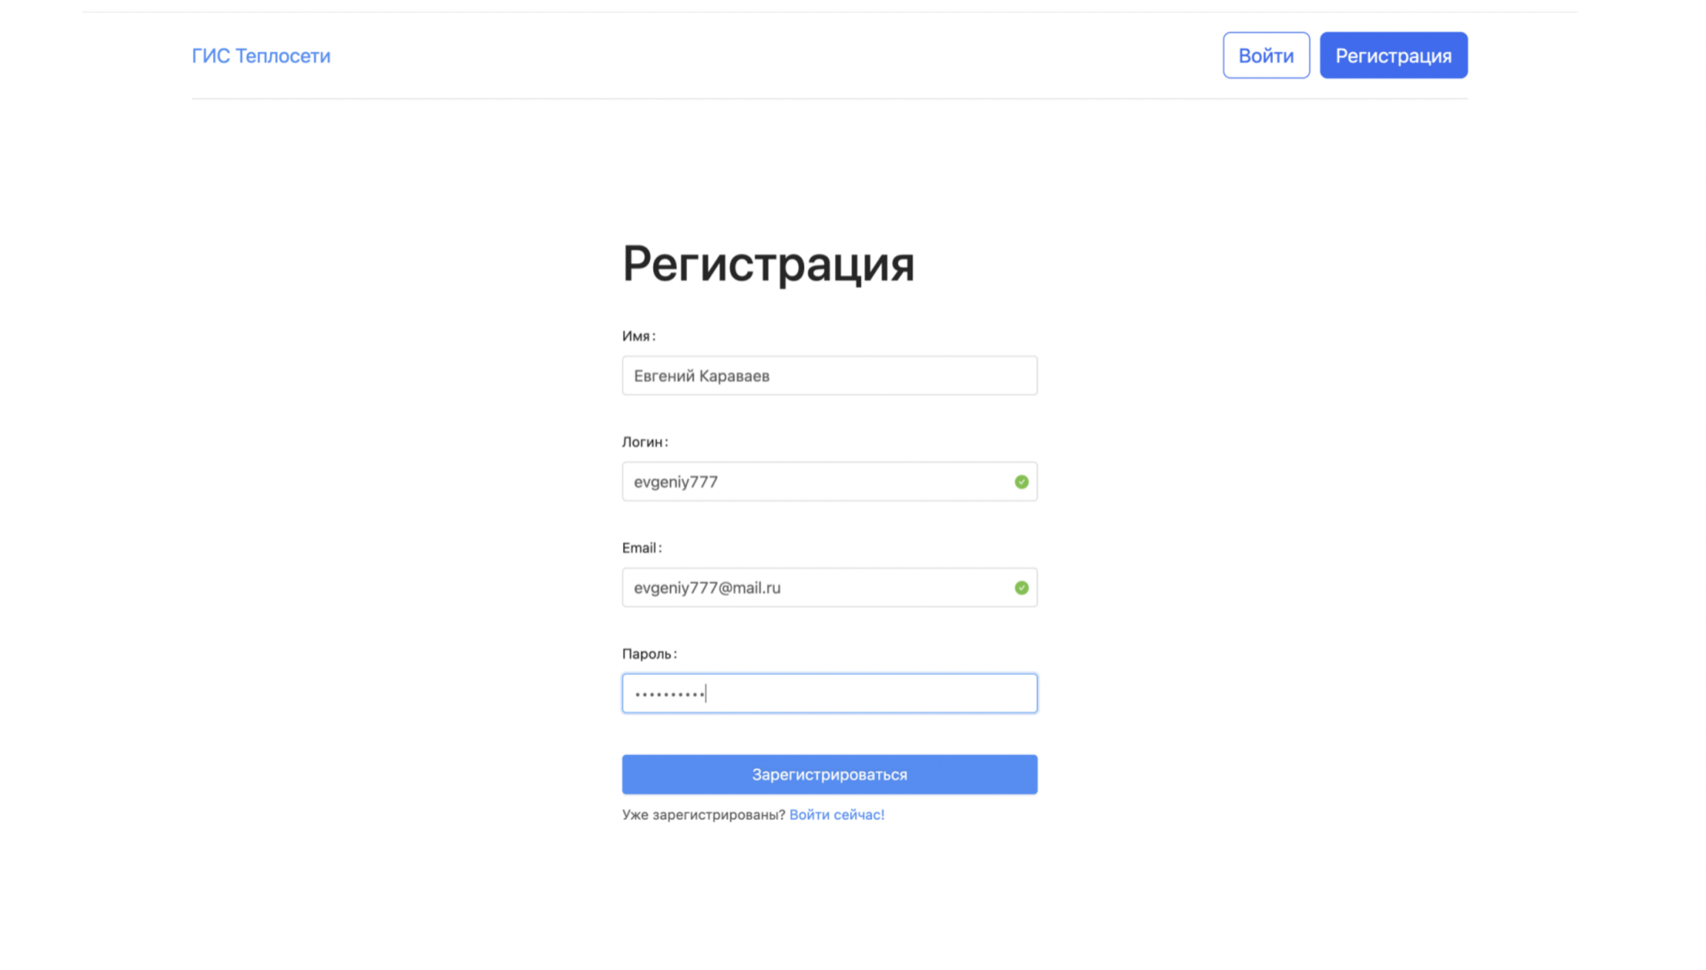Click the name field containing Евгений Караваев
The image size is (1706, 970).
(829, 375)
